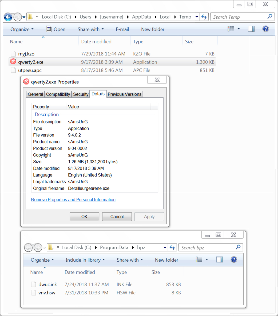
Task: Switch to the Security tab
Action: [x=81, y=94]
